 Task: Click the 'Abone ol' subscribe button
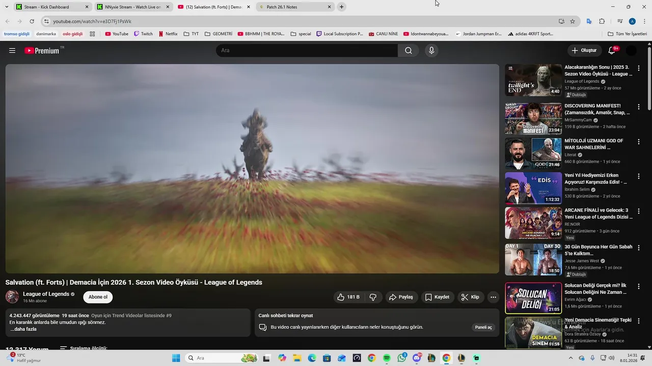coord(98,297)
